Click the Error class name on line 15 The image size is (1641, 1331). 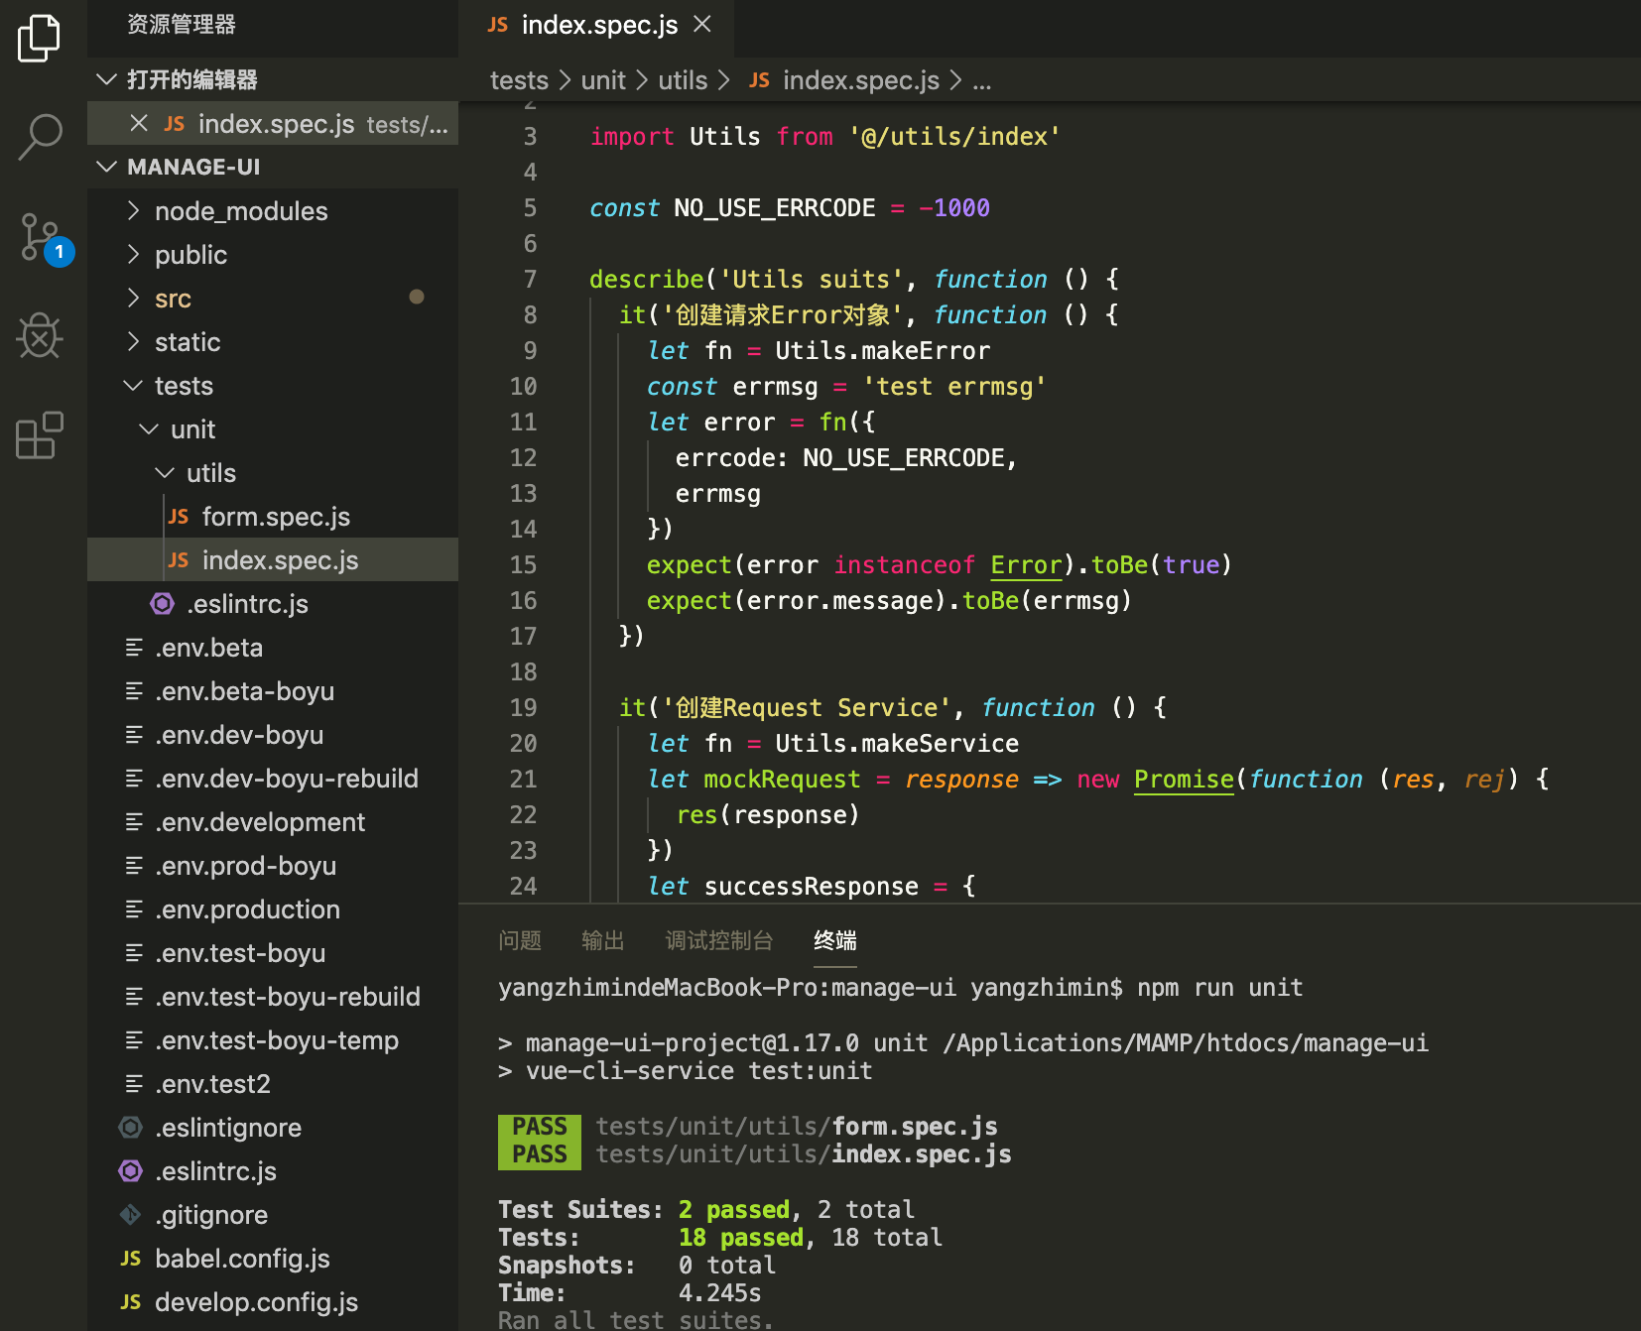tap(1026, 565)
